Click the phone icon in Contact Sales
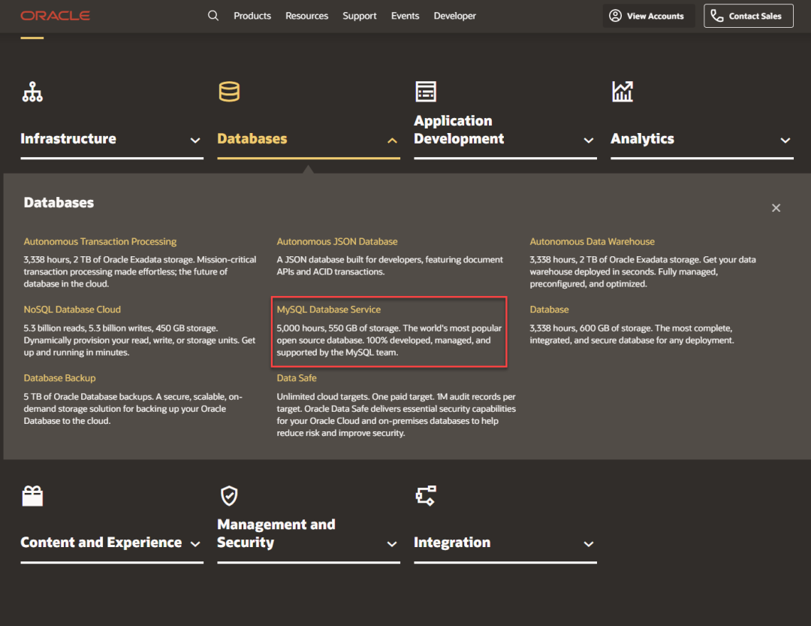The image size is (811, 626). 717,16
